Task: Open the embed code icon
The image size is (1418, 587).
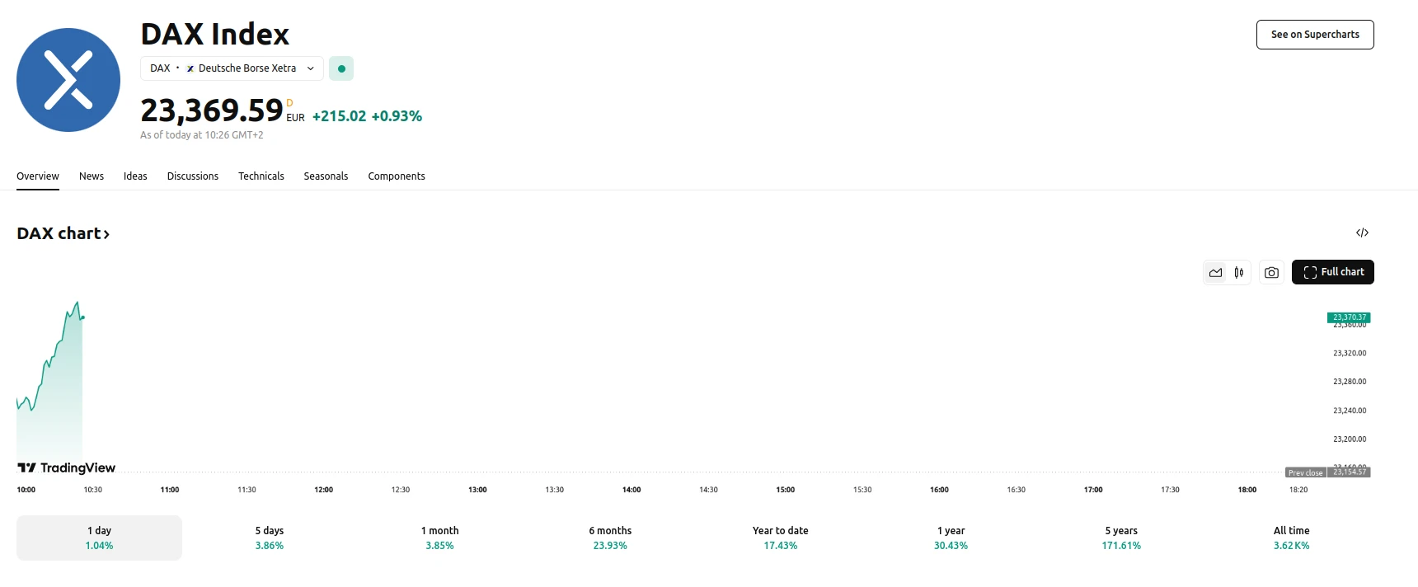Action: (1362, 232)
